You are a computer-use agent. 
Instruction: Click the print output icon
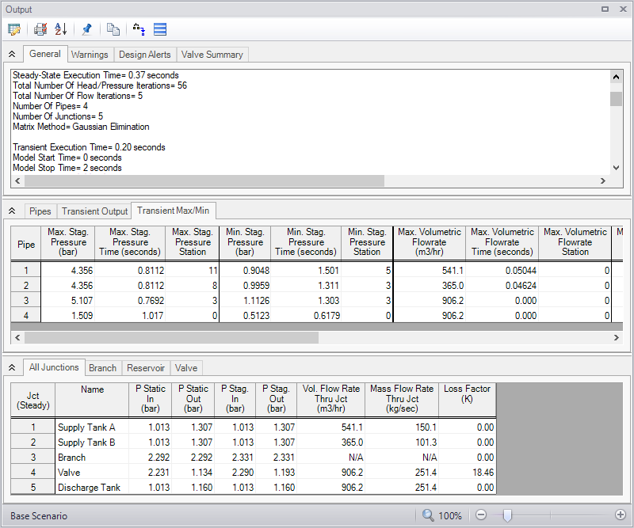coord(40,29)
